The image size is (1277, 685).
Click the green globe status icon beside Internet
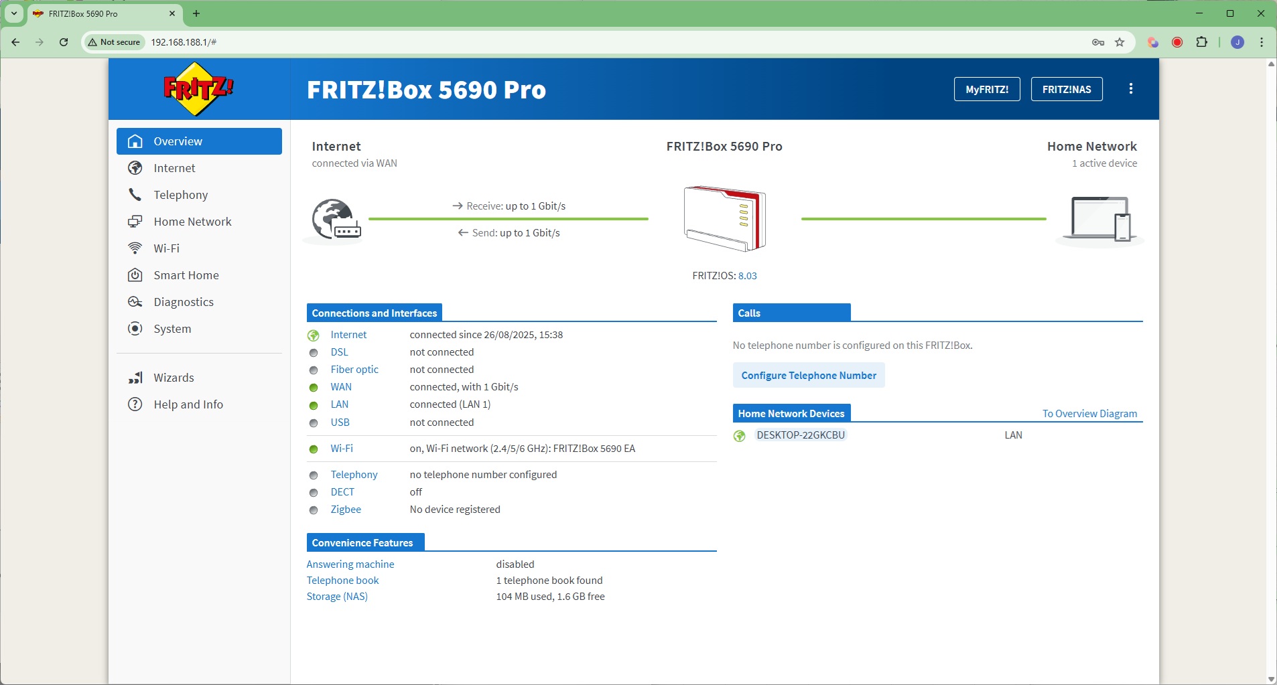(x=313, y=335)
